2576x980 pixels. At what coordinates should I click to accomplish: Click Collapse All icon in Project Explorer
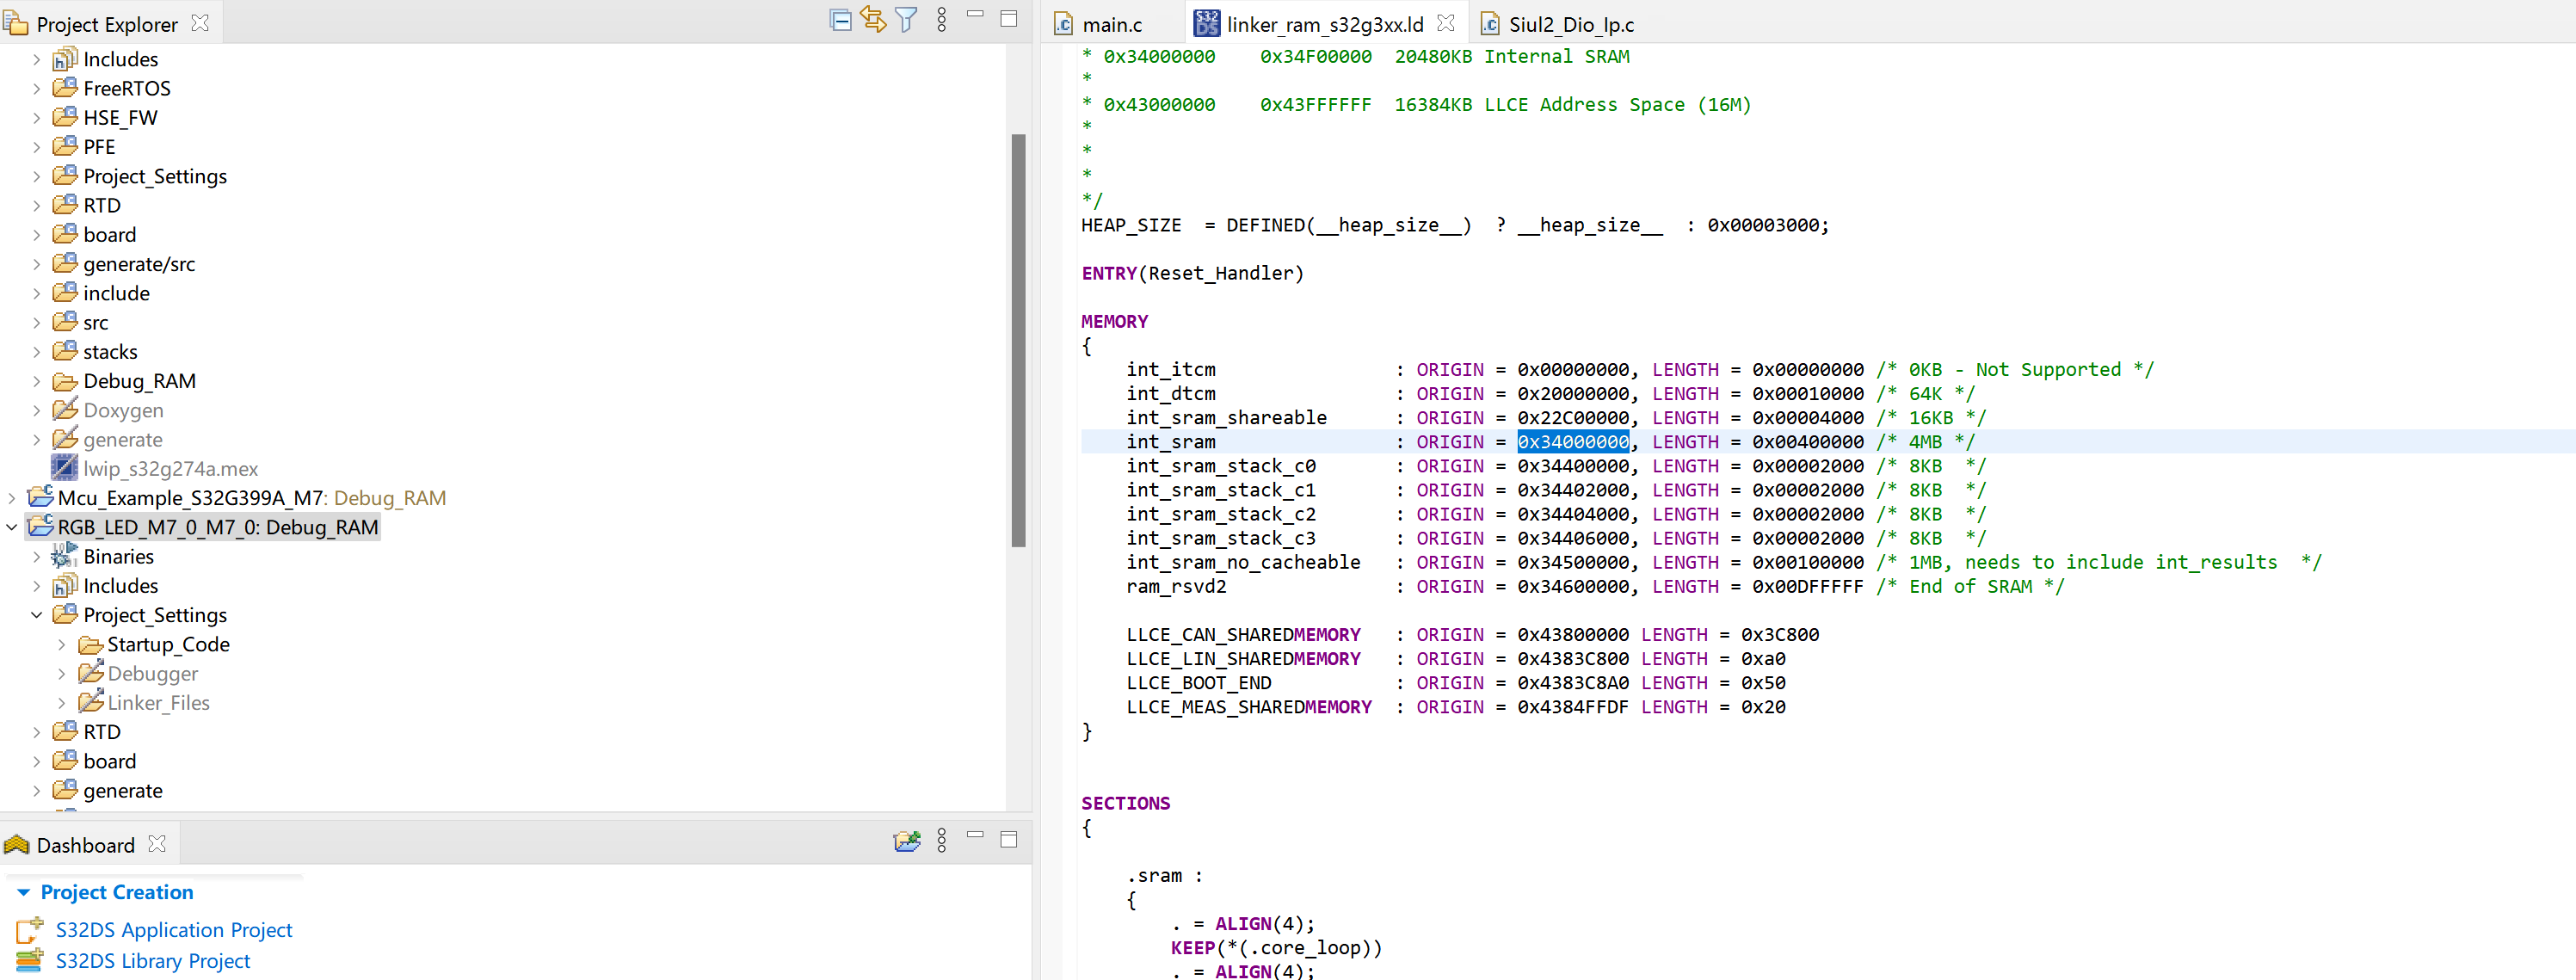(x=840, y=20)
